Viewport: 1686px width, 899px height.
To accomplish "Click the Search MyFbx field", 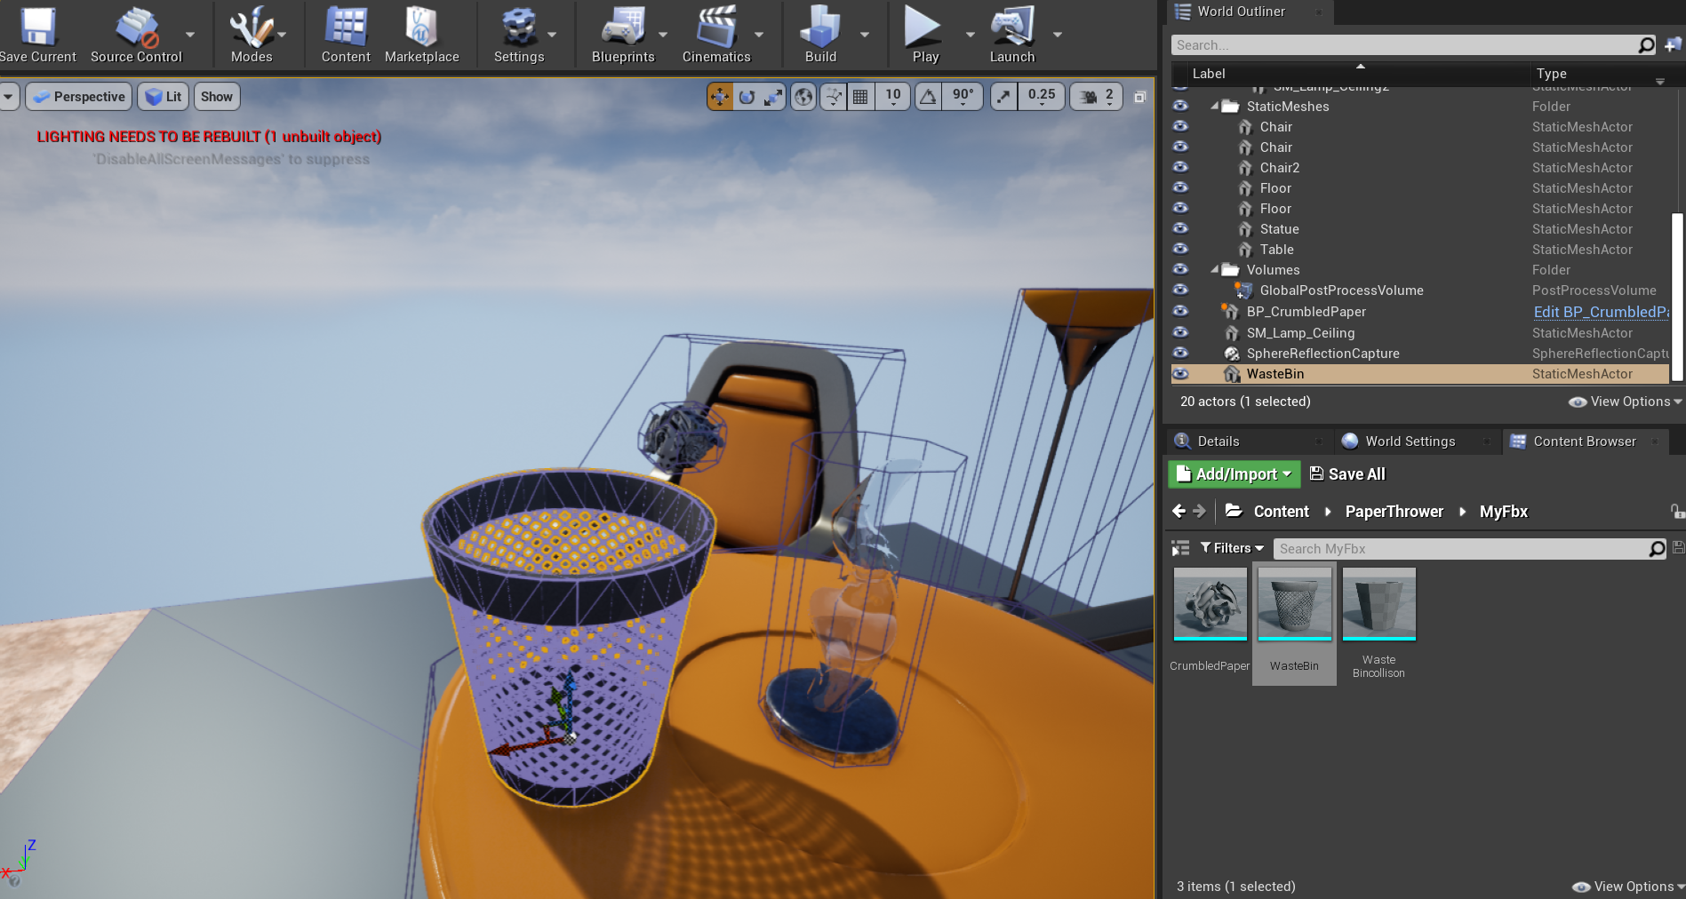I will [1470, 549].
